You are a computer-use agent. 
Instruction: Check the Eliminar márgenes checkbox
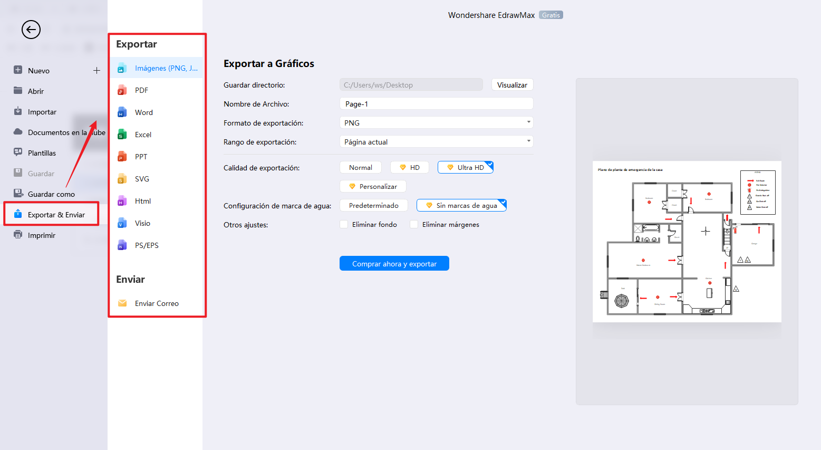414,224
